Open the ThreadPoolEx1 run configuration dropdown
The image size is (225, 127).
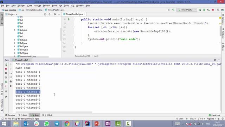pos(187,10)
